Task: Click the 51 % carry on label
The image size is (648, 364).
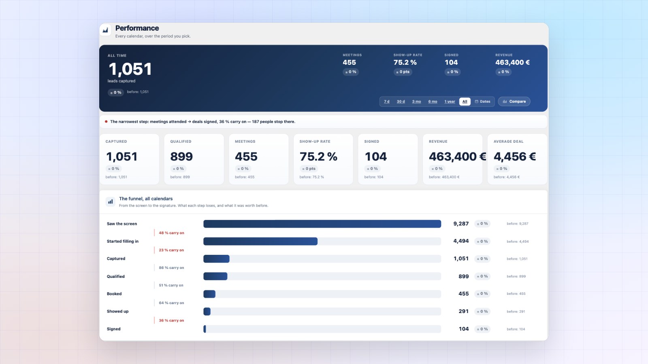Action: [171, 285]
